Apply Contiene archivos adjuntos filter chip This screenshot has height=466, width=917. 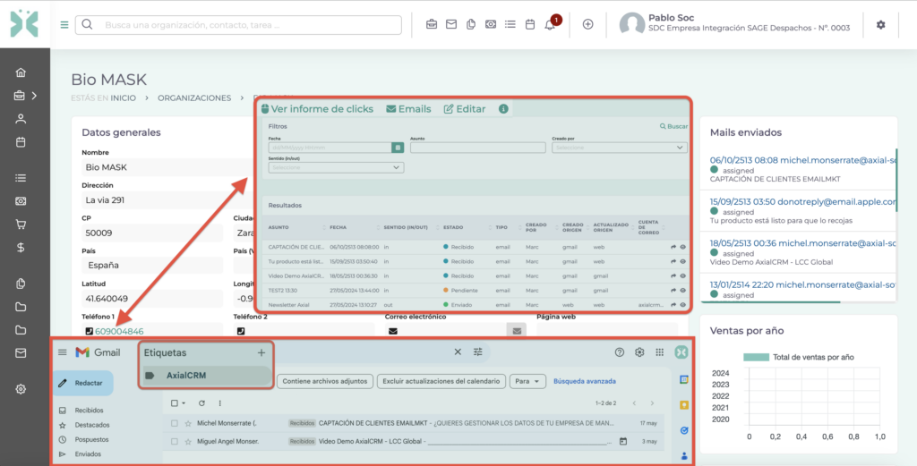pos(325,381)
